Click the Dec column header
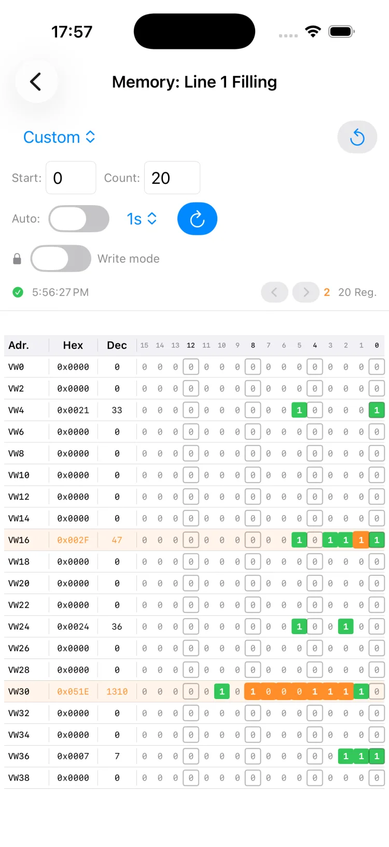The height and width of the screenshot is (847, 389). (x=117, y=345)
